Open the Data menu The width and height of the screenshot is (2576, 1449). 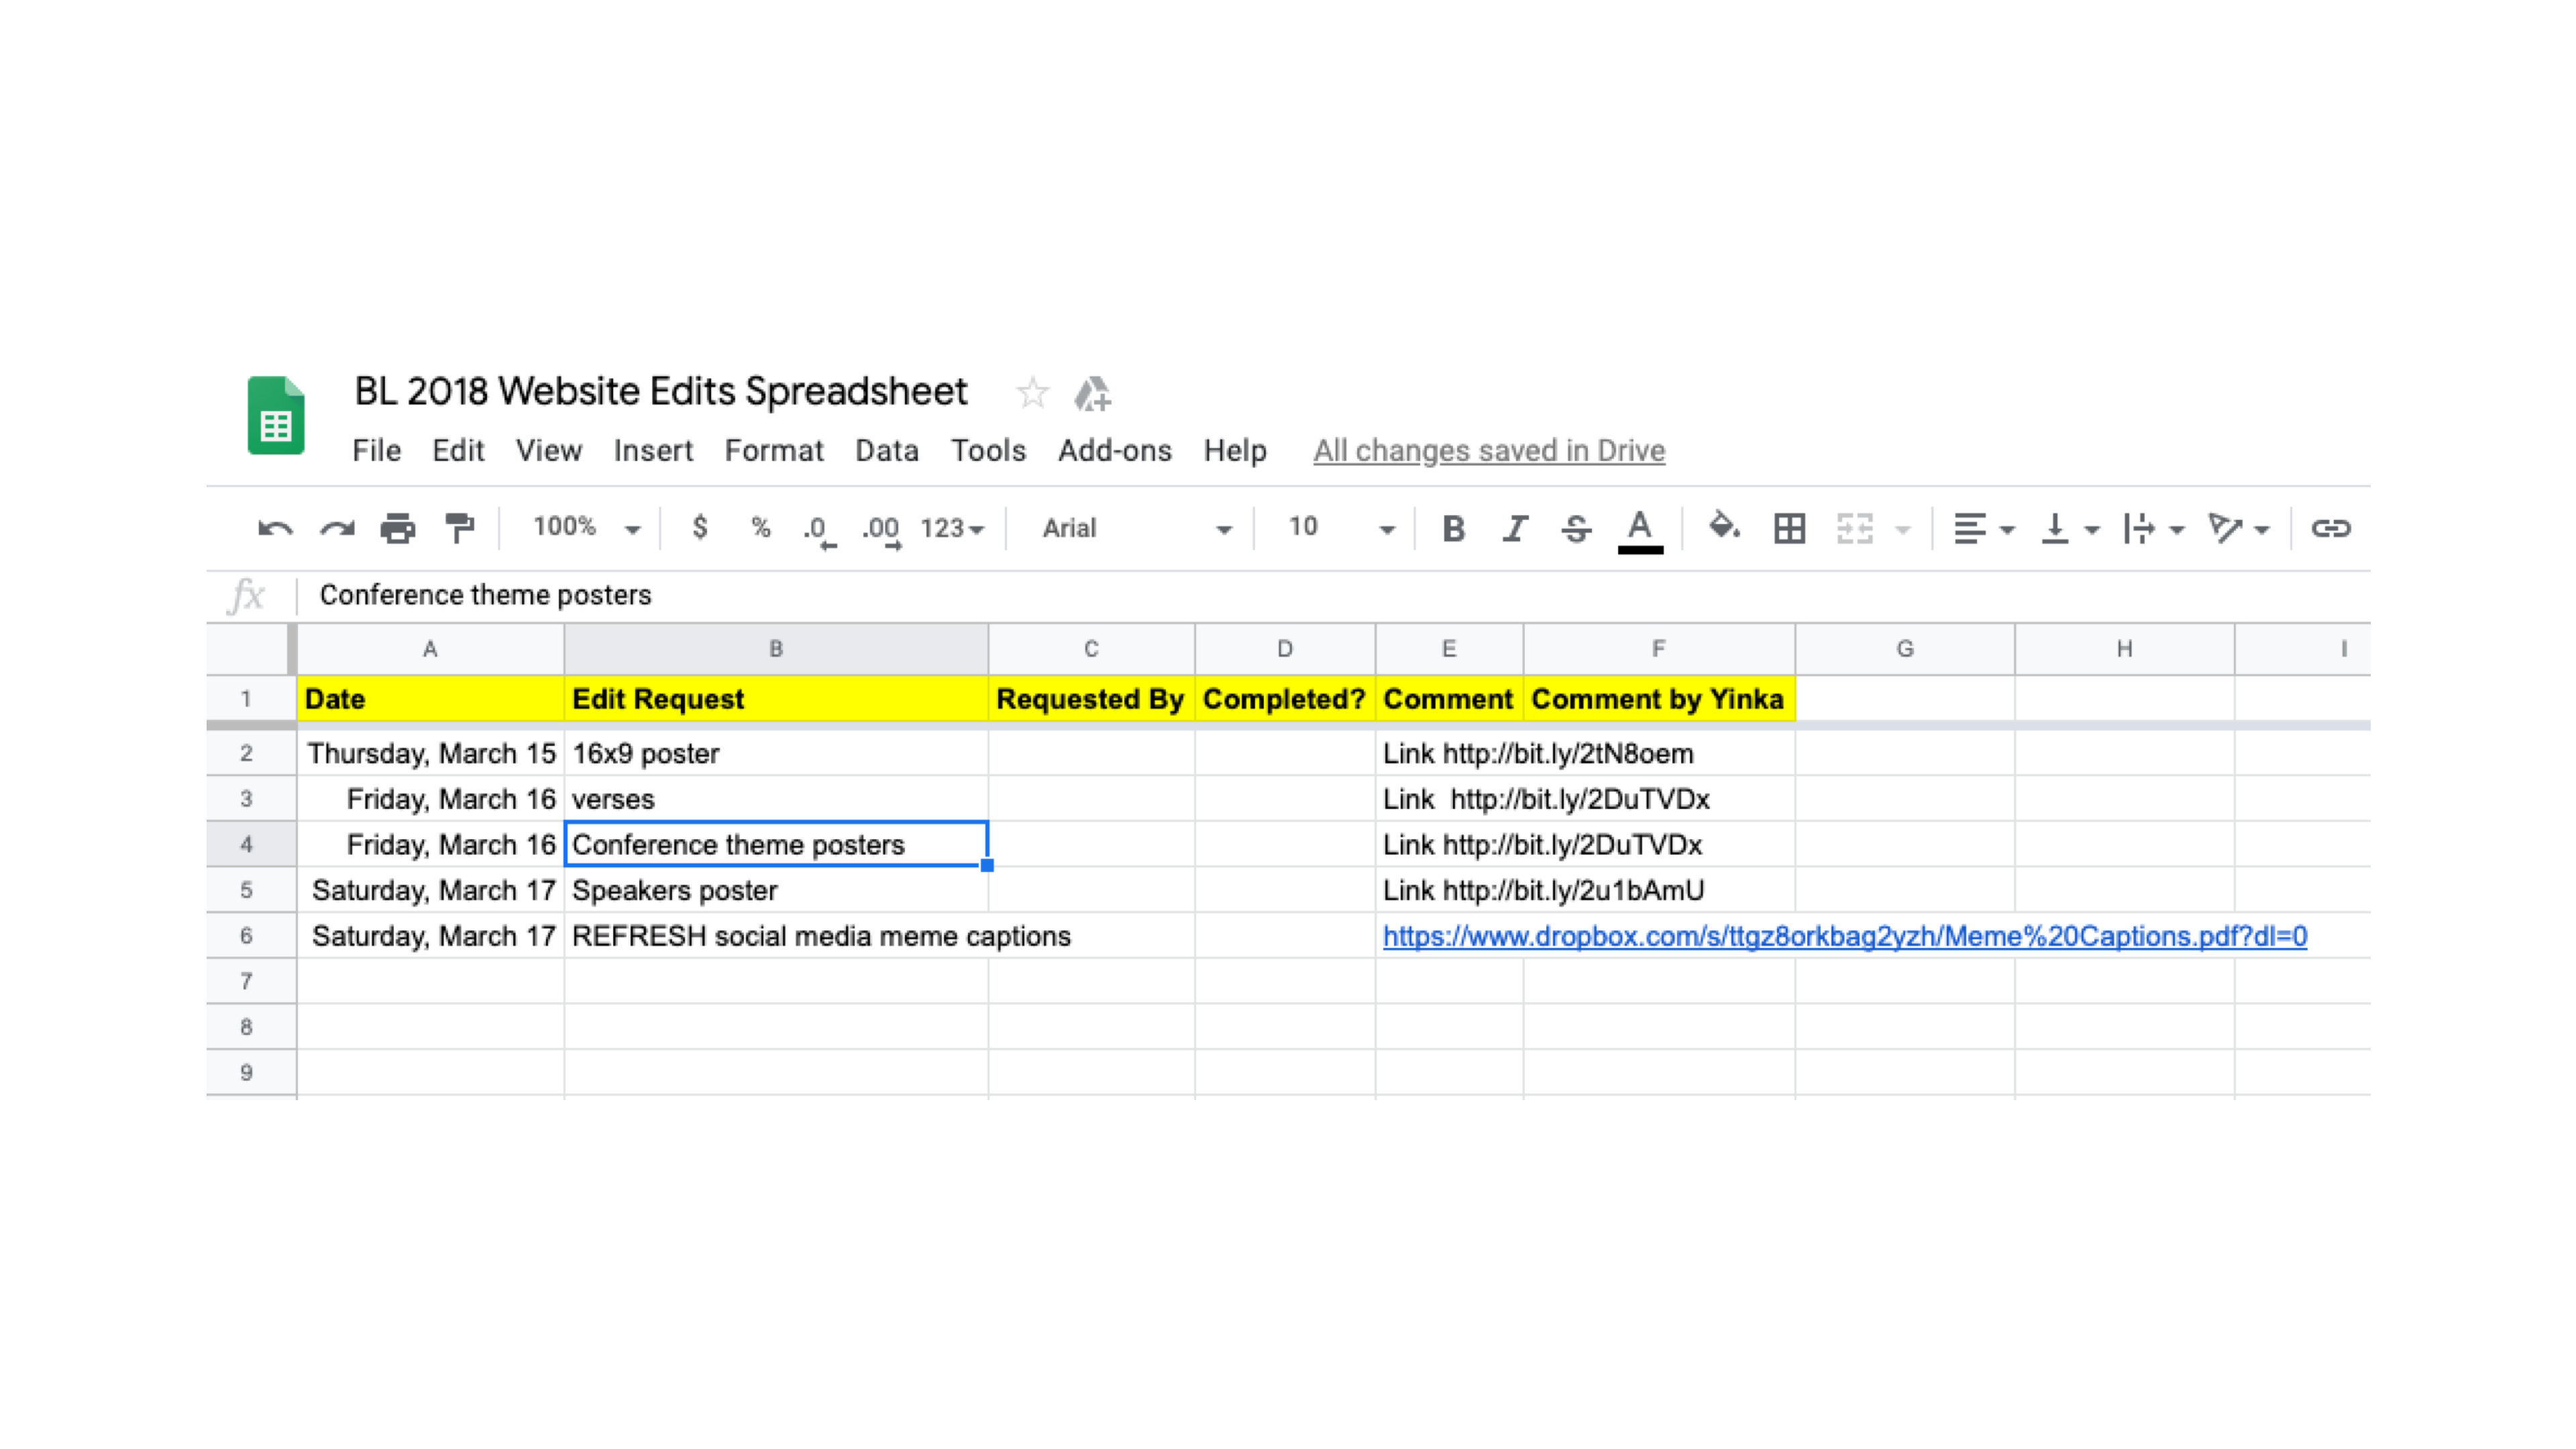tap(887, 451)
